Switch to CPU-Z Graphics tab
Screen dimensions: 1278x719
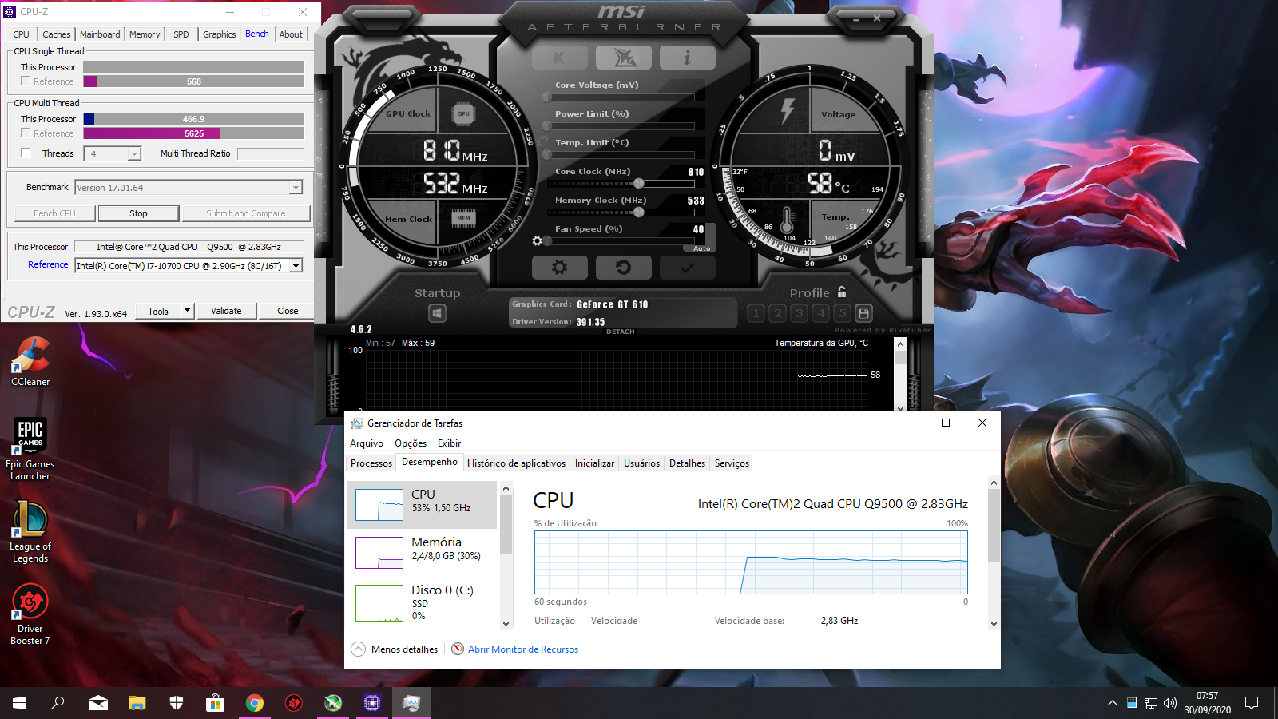point(219,34)
